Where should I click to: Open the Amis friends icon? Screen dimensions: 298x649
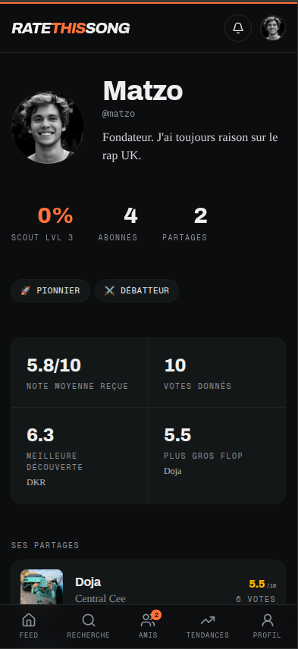coord(148,620)
